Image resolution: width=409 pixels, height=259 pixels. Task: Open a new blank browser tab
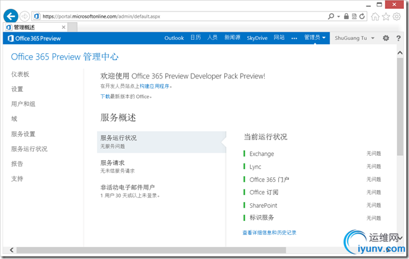[x=72, y=27]
